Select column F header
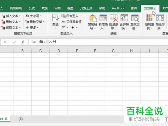Image resolution: width=168 pixels, height=126 pixels. 95,51
